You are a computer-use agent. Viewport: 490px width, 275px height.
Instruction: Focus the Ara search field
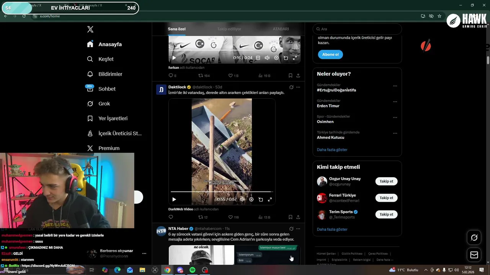click(357, 29)
